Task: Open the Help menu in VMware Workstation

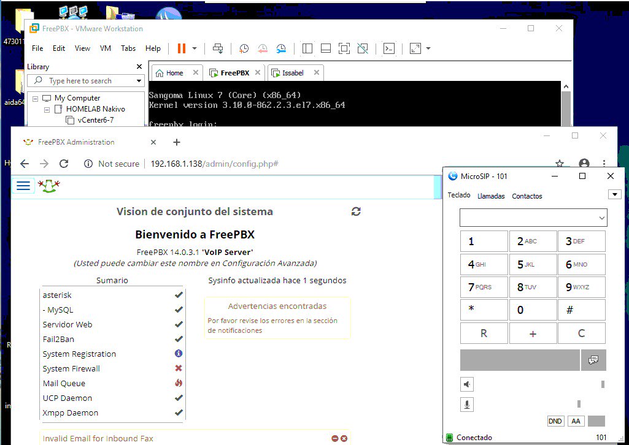Action: click(153, 48)
